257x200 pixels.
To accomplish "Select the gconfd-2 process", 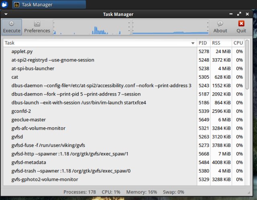I will tap(21, 111).
